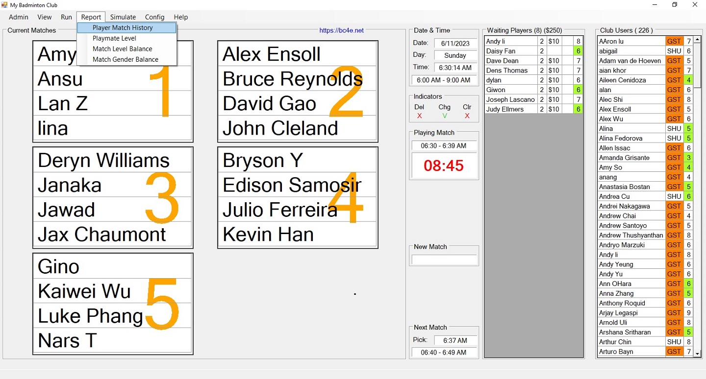Open the Simulate menu

click(x=123, y=17)
